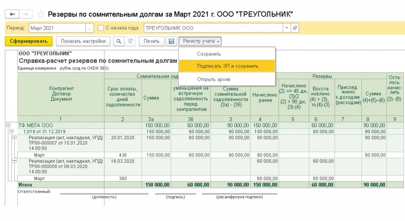Image resolution: width=405 pixels, height=221 pixels.
Task: Collapse the ТР00-000008 document row
Action: coord(14,161)
